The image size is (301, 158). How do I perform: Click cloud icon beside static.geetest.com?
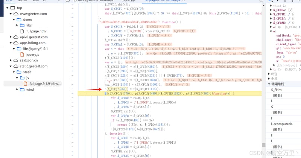16,66
